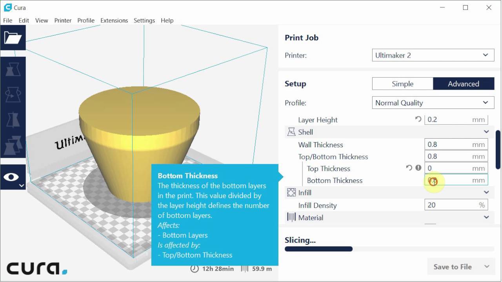Click the Layer Height input field
The height and width of the screenshot is (282, 502).
(x=456, y=119)
